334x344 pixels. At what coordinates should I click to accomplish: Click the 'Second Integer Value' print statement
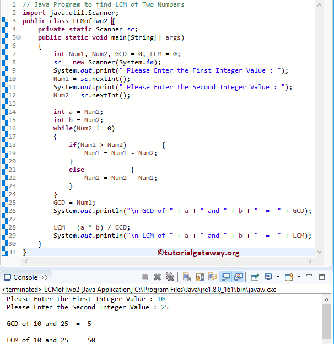tap(173, 87)
